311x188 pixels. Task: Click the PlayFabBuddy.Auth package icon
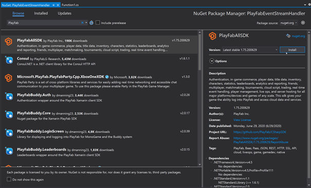[x=9, y=96]
